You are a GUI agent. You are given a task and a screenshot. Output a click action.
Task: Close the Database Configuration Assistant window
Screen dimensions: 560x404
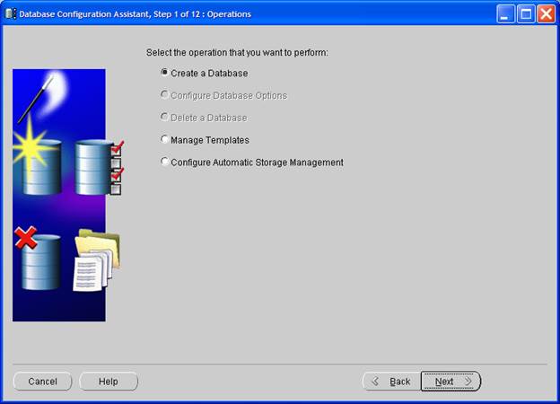click(547, 14)
